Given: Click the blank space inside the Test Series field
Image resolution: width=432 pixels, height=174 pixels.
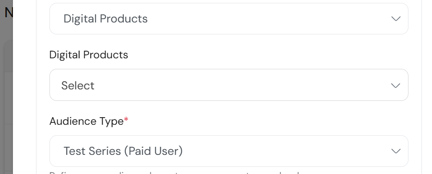Looking at the screenshot, I should 287,151.
